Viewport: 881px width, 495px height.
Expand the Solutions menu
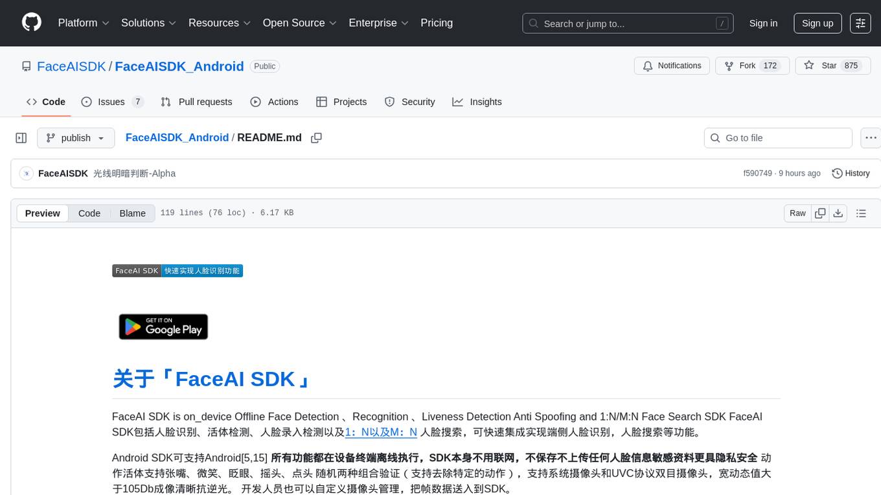(149, 23)
